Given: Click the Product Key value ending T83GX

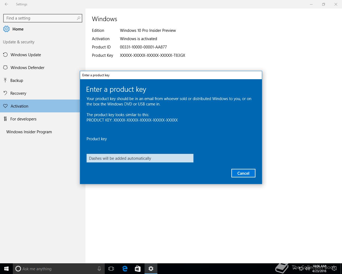Looking at the screenshot, I should pos(153,55).
